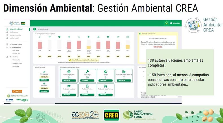Screen dimensions: 223x123
Task: Select Iniciadas (37) under Autoevaluaciones
Action: click(x=16, y=54)
